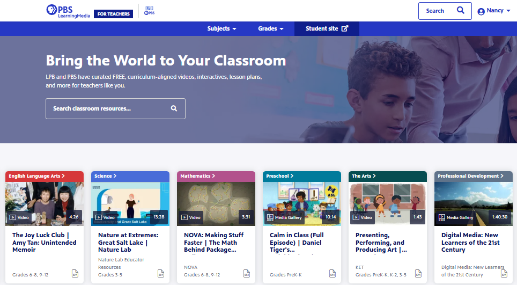Open the English Language Arts category
The height and width of the screenshot is (285, 517).
36,176
